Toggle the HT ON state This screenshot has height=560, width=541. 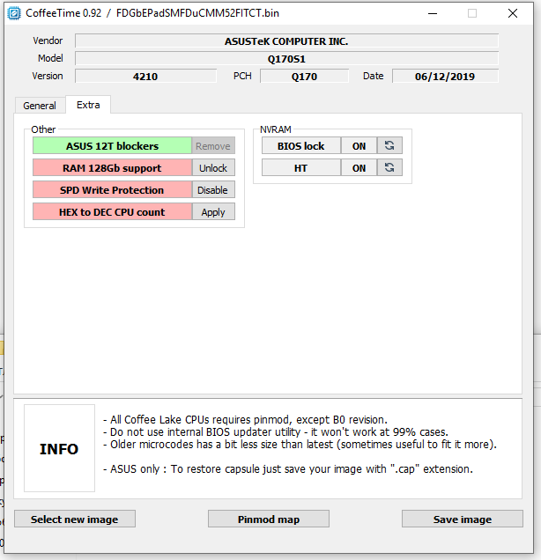click(x=359, y=168)
